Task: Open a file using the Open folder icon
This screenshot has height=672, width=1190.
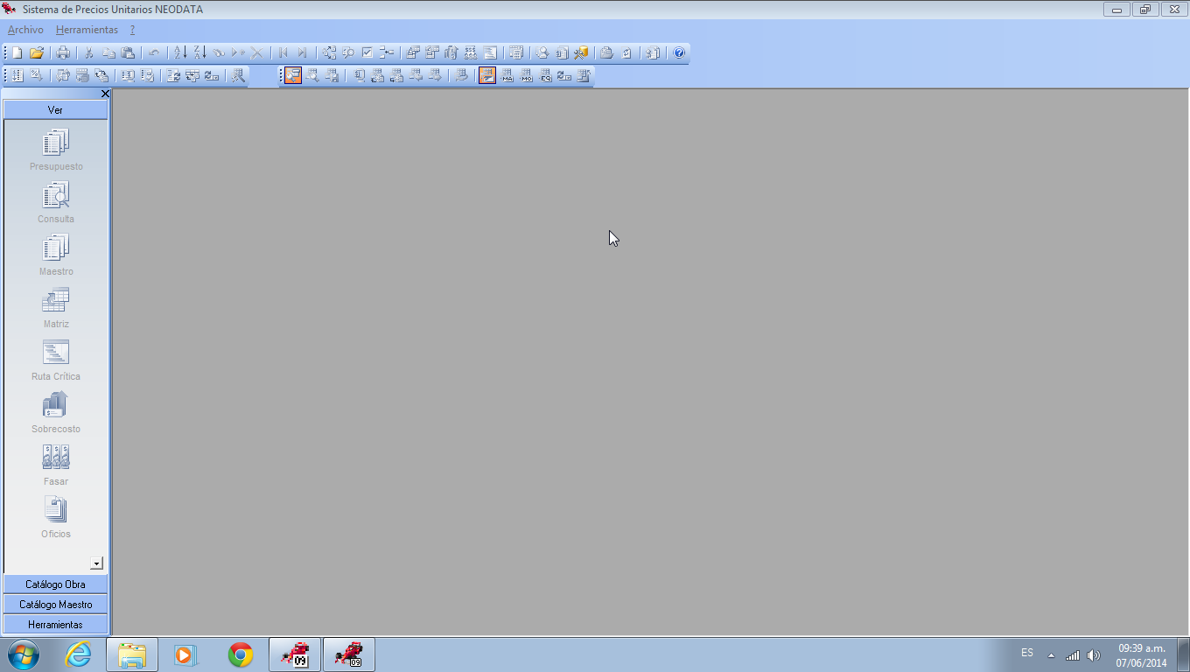Action: (x=35, y=52)
